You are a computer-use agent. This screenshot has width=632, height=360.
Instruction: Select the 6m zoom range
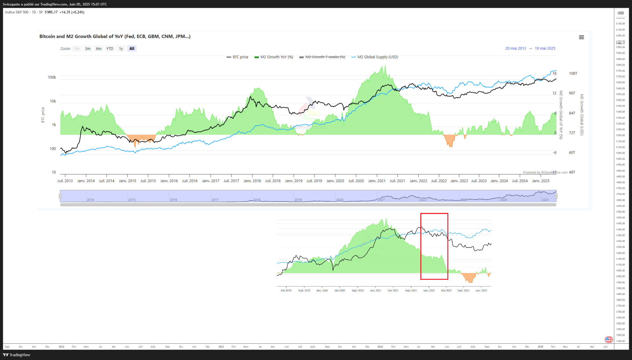tap(99, 49)
